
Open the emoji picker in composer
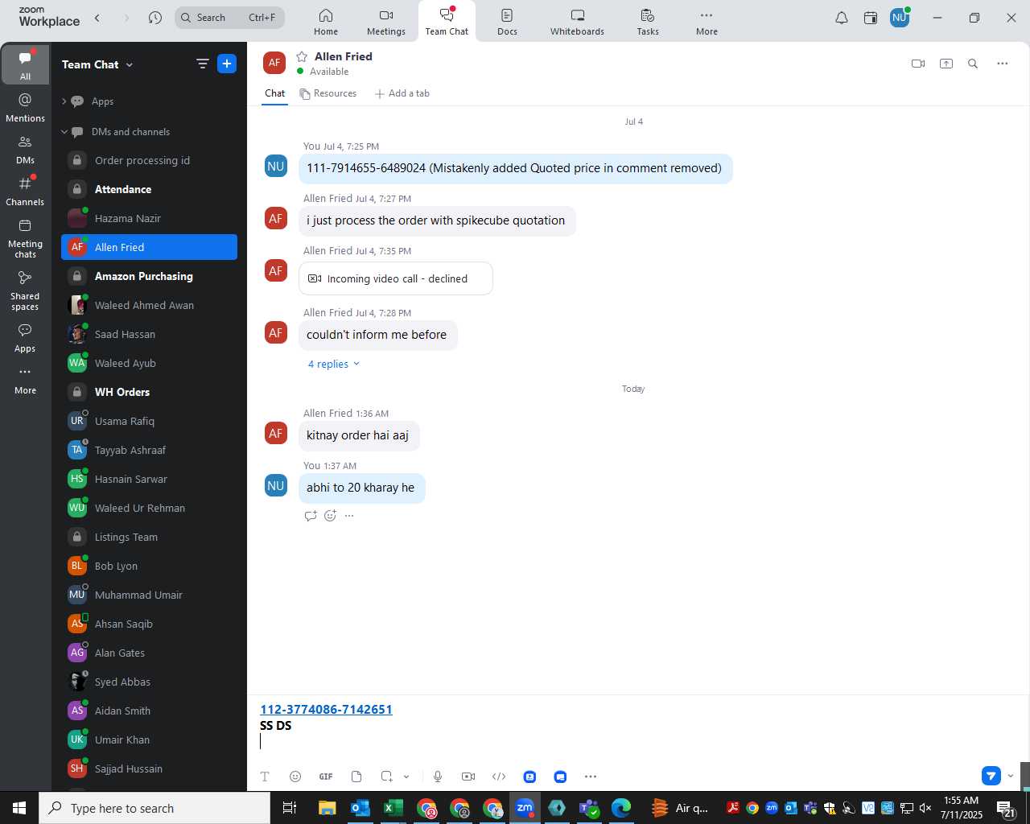[295, 777]
